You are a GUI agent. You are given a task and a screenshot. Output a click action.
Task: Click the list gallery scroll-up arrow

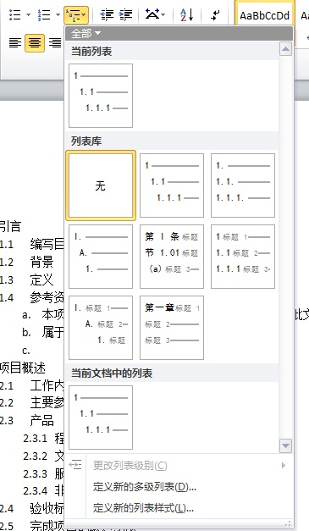tap(285, 49)
